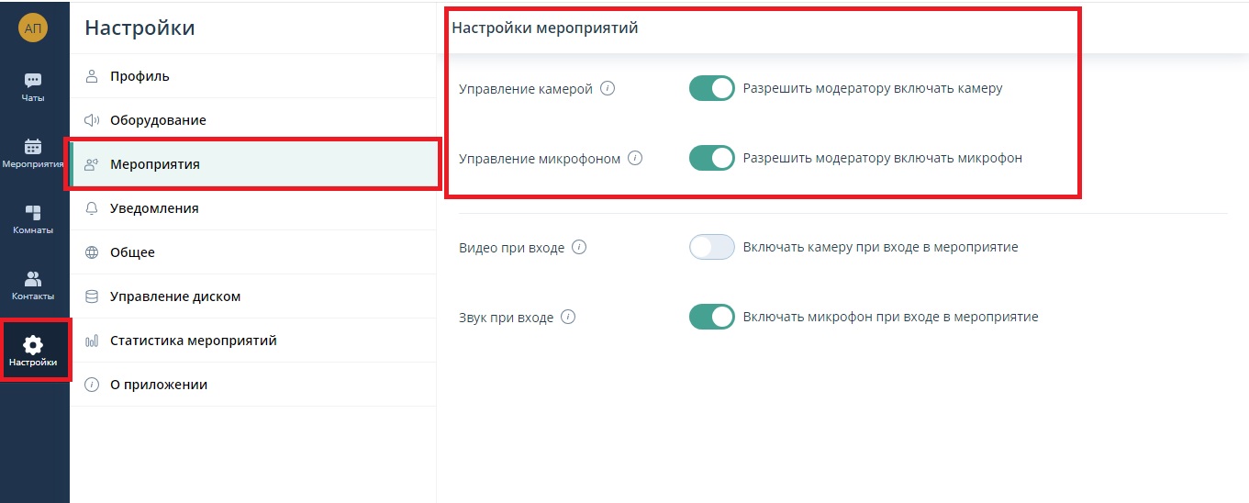The width and height of the screenshot is (1249, 503).
Task: Open Чаты in the sidebar
Action: [33, 87]
